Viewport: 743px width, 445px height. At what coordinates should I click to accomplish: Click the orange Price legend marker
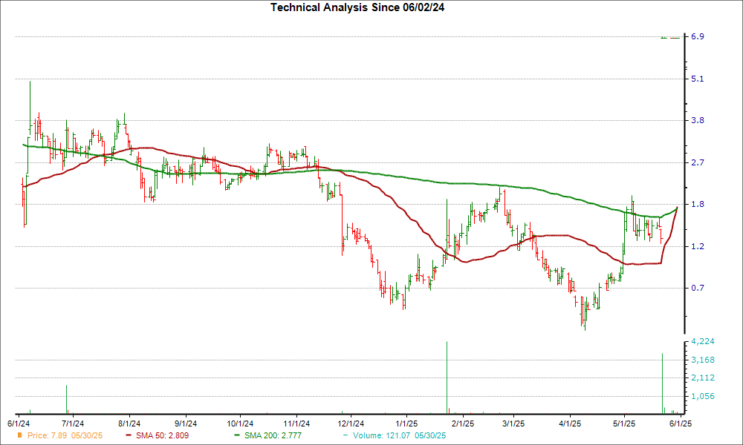pos(20,435)
